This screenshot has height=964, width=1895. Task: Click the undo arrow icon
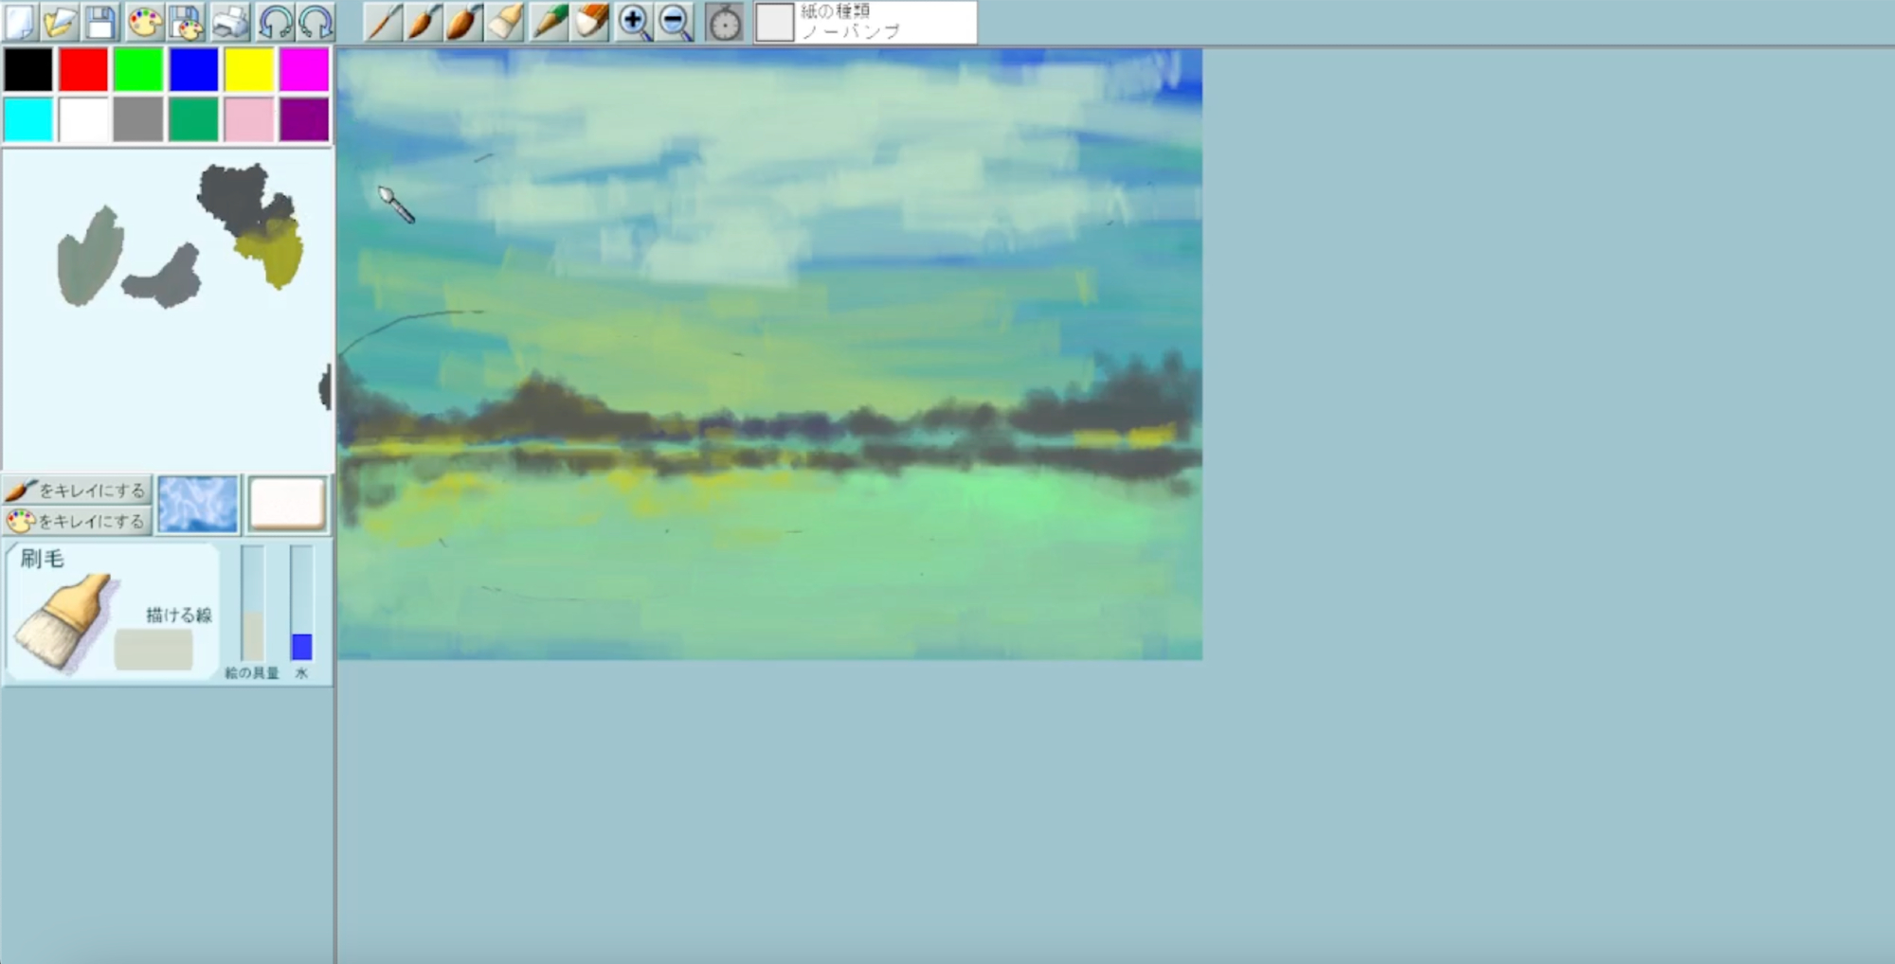(275, 22)
